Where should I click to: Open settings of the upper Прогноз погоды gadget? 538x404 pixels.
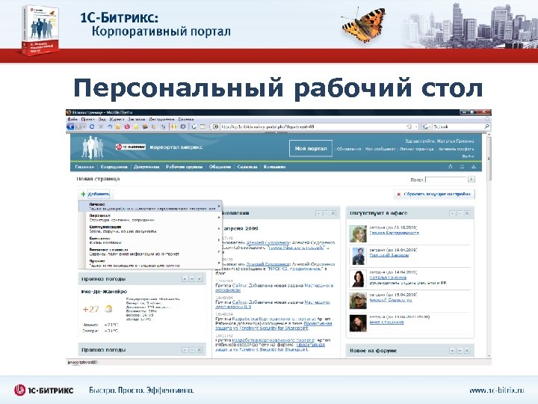tap(185, 279)
